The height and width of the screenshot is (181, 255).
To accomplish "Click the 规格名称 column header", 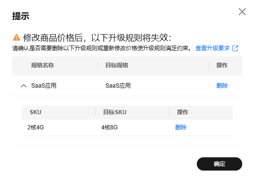I will [x=43, y=65].
